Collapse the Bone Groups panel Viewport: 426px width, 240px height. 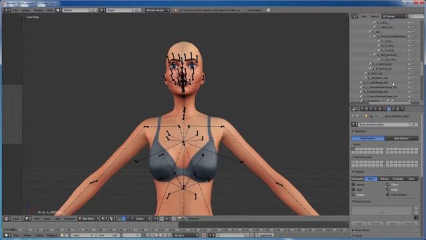click(353, 201)
